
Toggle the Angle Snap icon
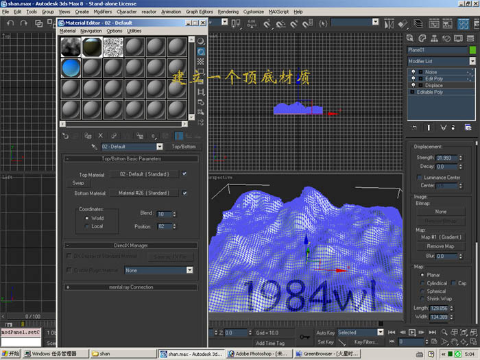tap(280, 24)
